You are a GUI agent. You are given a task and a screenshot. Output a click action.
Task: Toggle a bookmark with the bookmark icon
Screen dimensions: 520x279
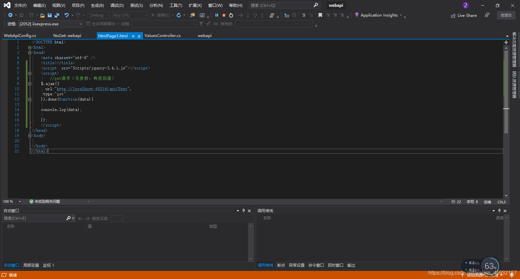[320, 15]
